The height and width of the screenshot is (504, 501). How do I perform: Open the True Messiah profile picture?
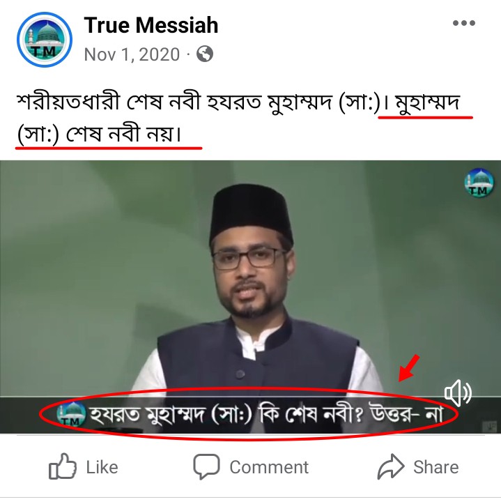pyautogui.click(x=45, y=40)
